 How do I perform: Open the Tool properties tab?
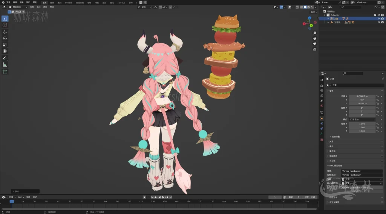(x=322, y=79)
